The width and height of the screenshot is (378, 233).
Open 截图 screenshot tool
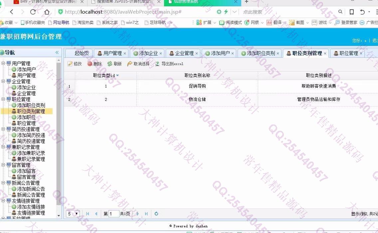299,22
